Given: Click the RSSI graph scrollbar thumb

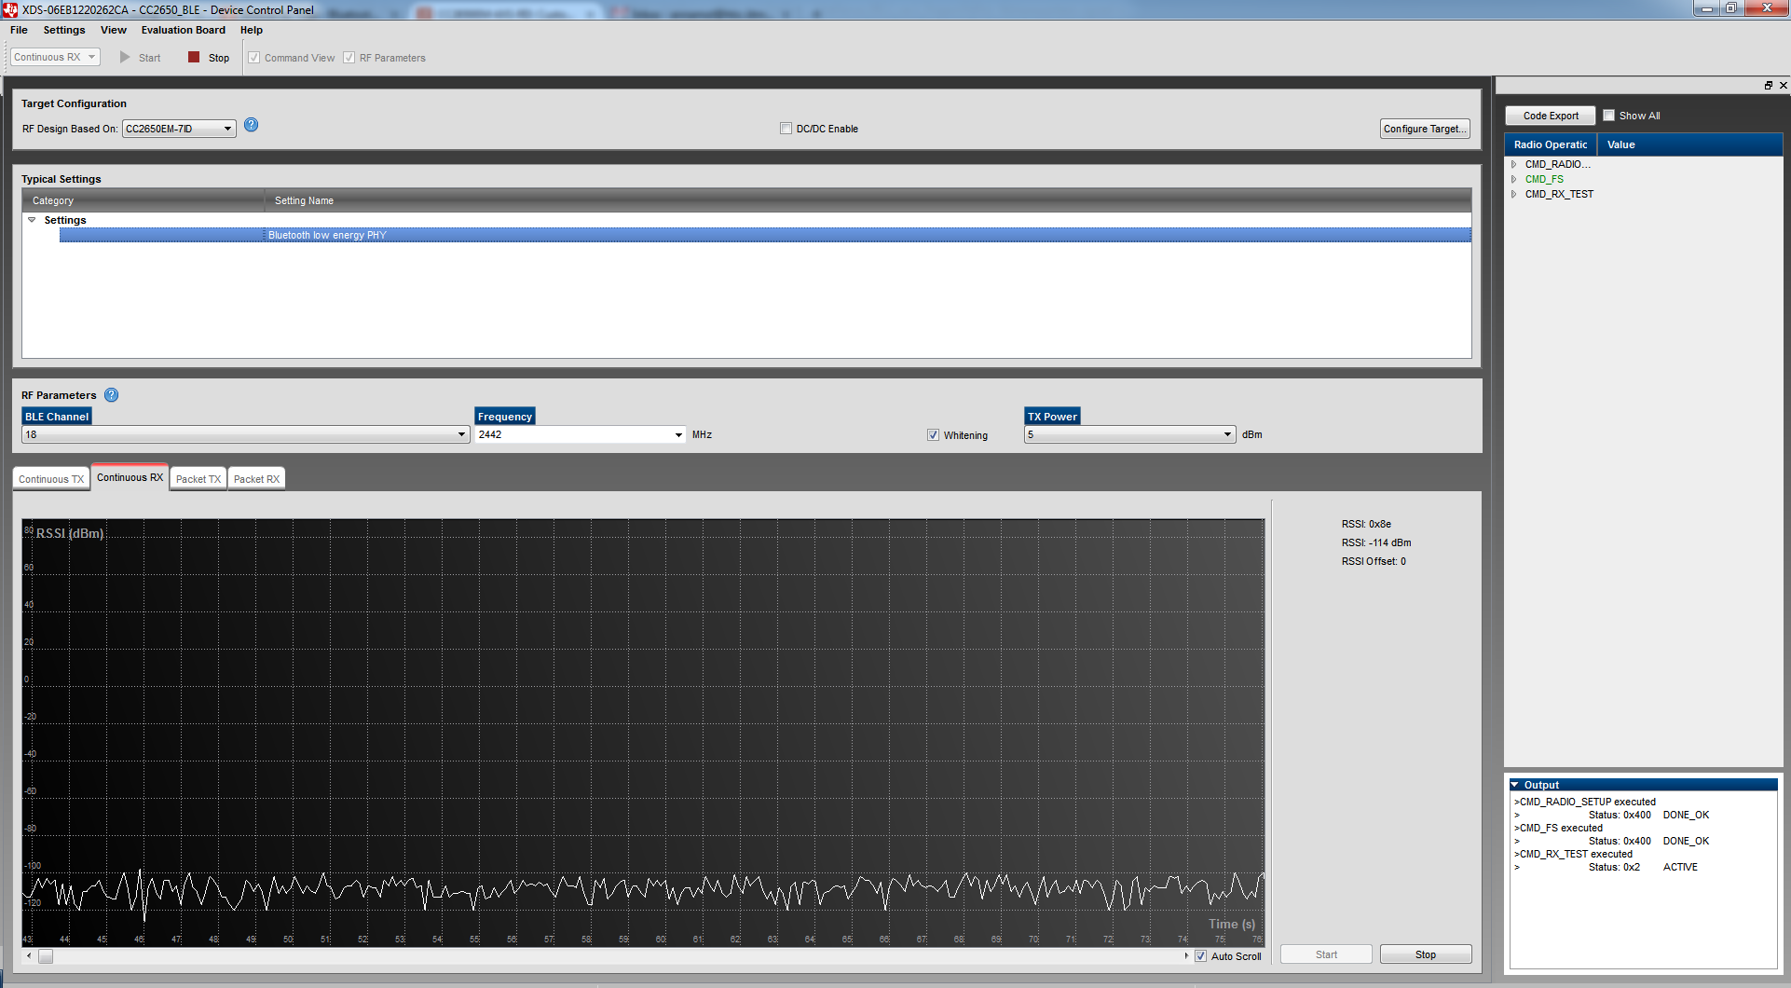Looking at the screenshot, I should (x=46, y=956).
